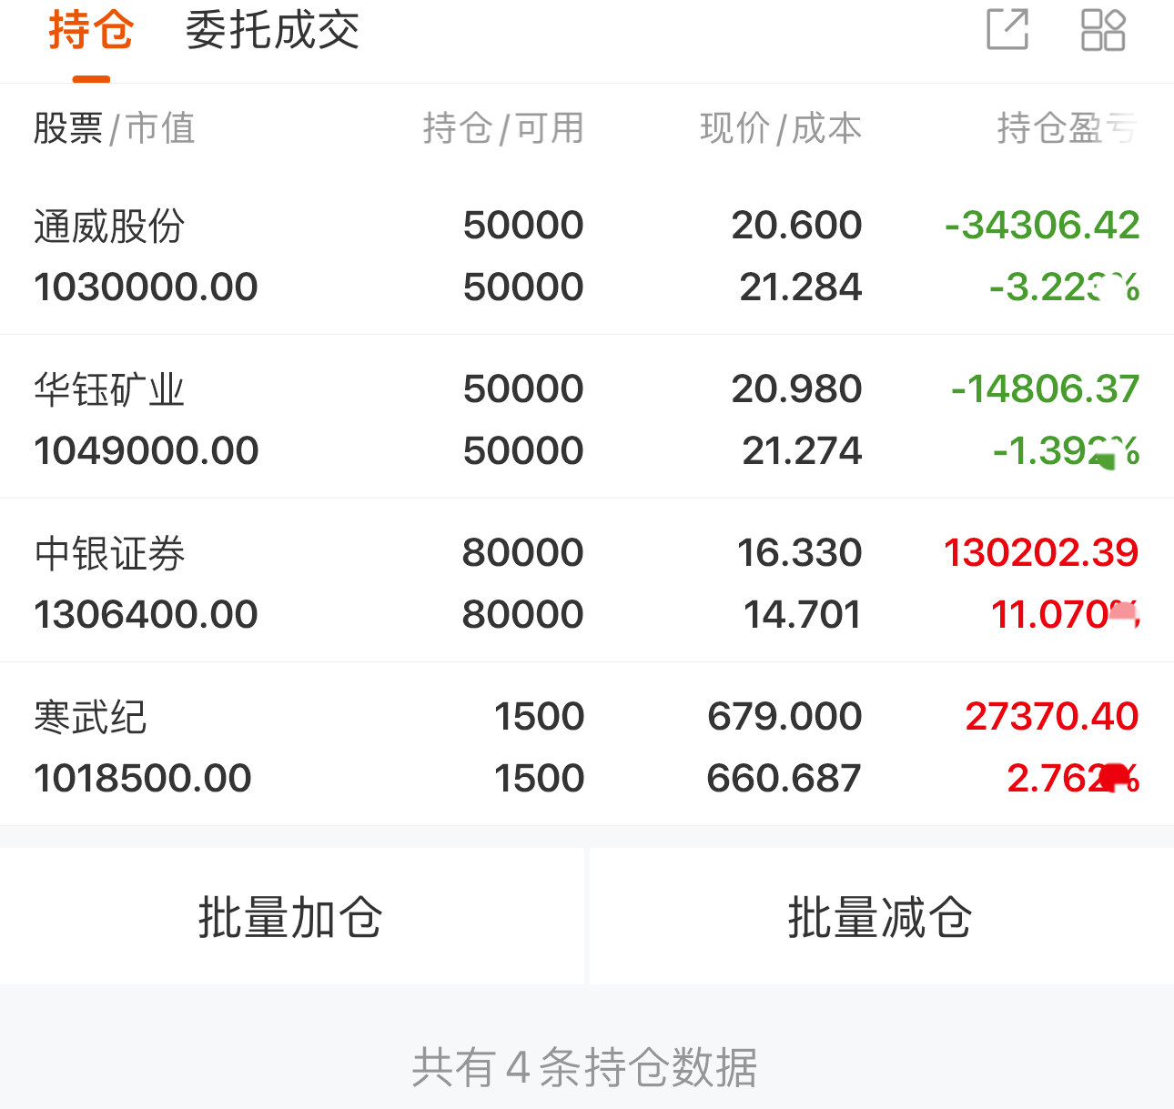
Task: Select current price 20.980
Action: click(796, 389)
